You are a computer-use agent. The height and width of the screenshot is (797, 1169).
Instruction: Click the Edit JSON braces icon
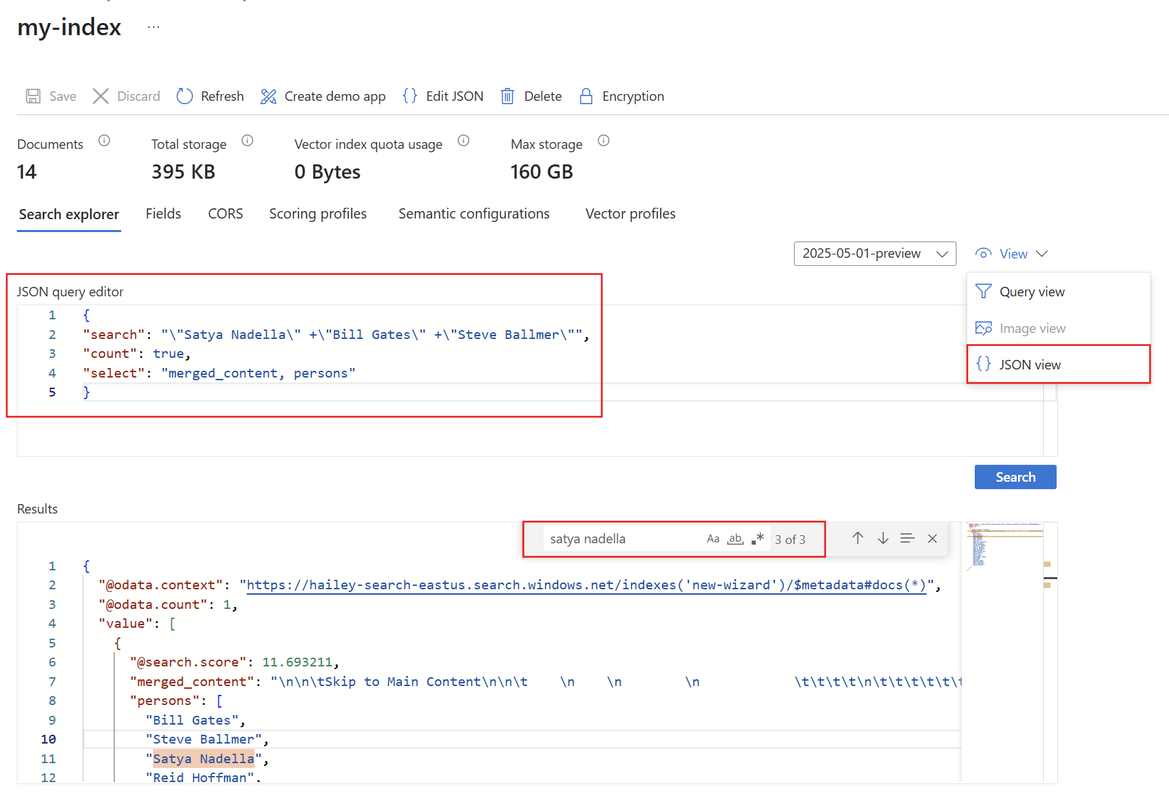[x=410, y=96]
